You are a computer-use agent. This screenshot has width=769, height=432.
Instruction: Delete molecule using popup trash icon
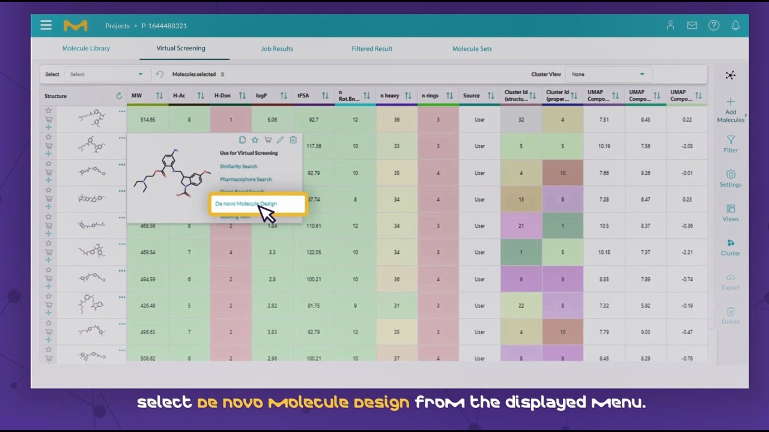(293, 140)
